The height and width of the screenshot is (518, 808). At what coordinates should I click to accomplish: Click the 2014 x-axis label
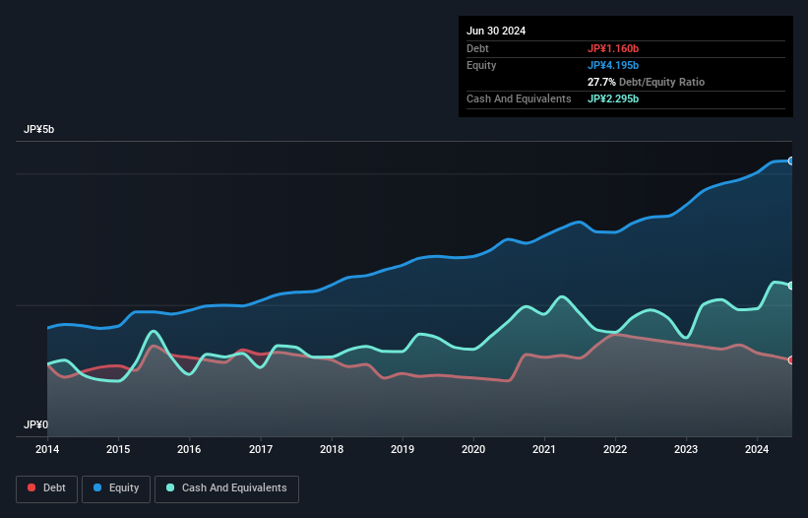(x=47, y=449)
